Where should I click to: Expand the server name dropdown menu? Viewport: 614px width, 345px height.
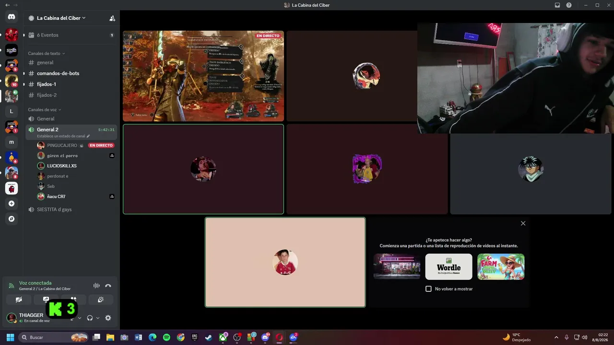coord(84,18)
